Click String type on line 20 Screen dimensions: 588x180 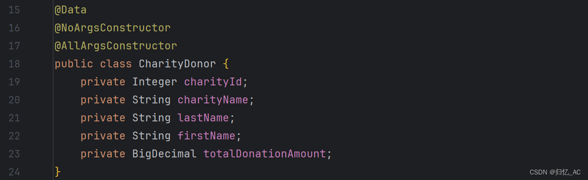point(152,100)
